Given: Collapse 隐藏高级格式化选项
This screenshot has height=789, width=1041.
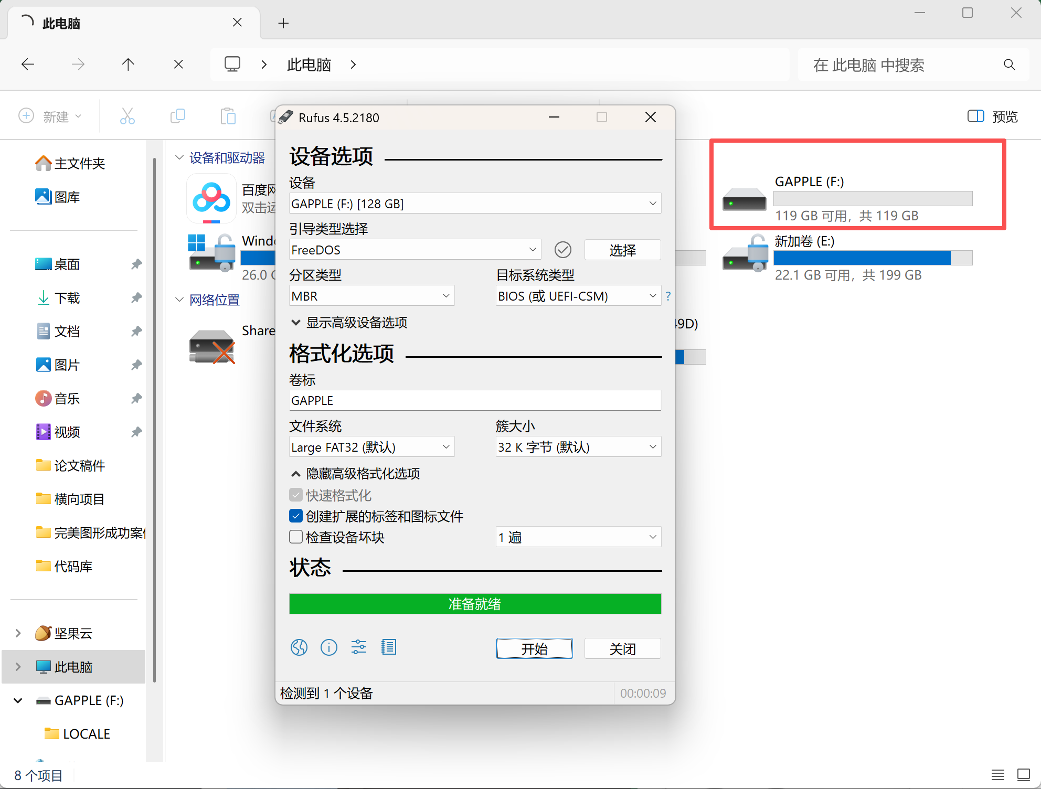Looking at the screenshot, I should pos(355,474).
